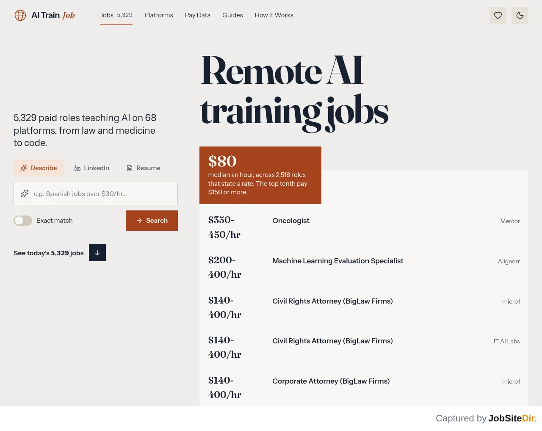Screen dimensions: 542x431
Task: Go to Platforms page
Action: tap(159, 15)
